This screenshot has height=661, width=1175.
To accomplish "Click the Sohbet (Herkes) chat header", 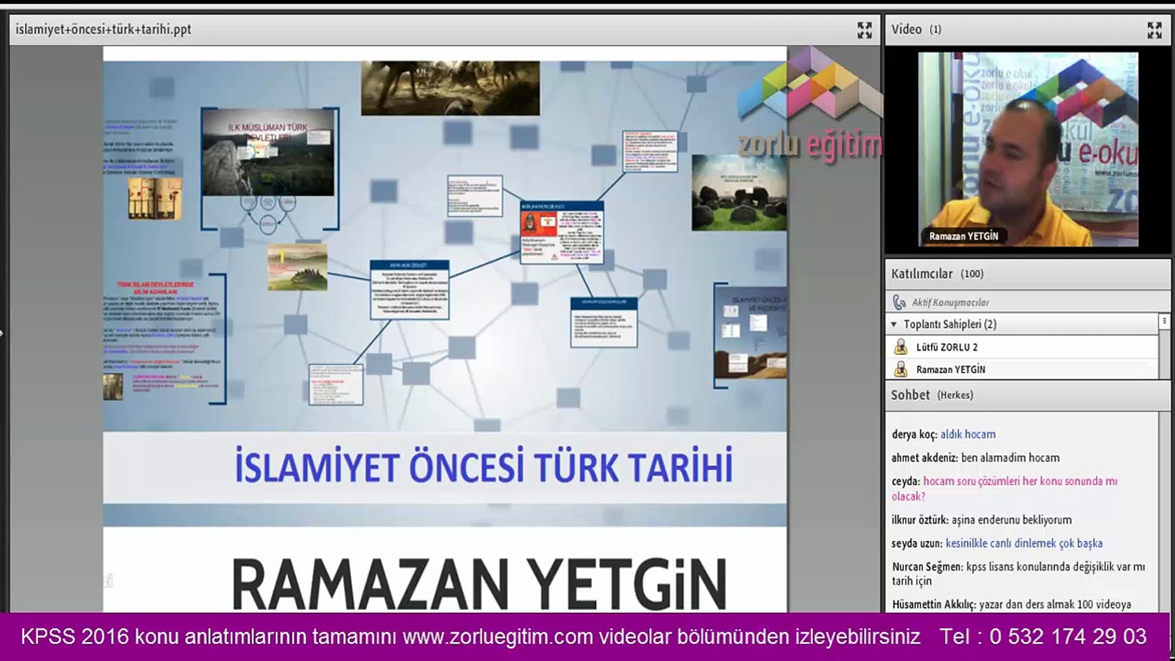I will tap(931, 395).
